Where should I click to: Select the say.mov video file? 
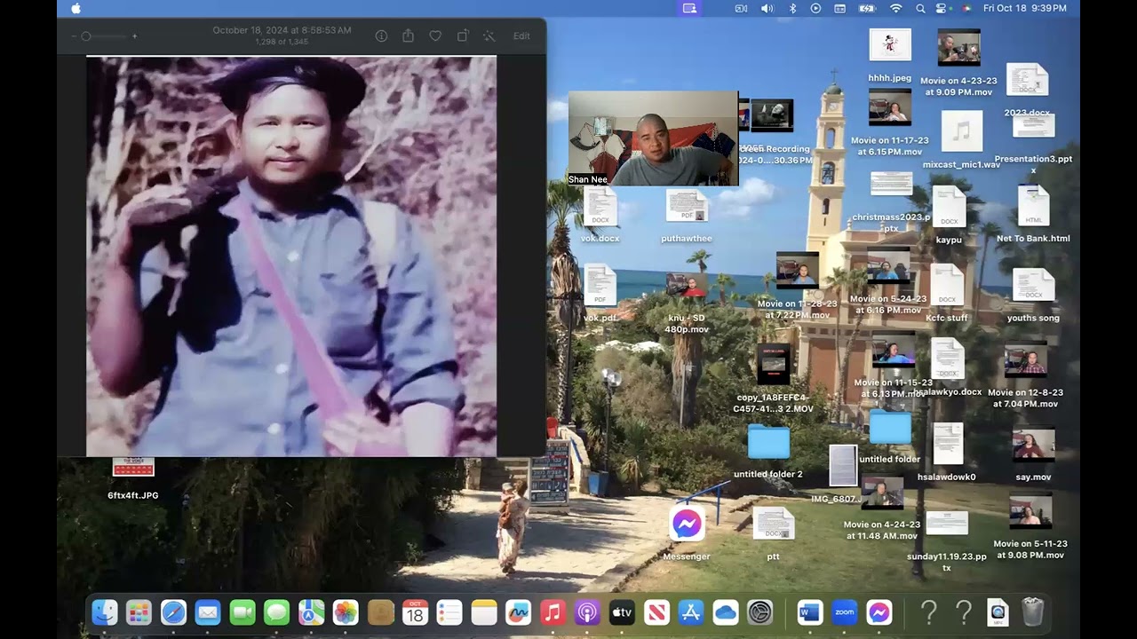(1033, 446)
